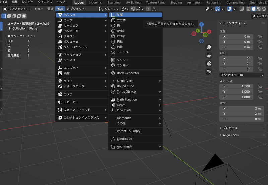Viewport: 268px width, 185px height.
Task: Click the ライト light bulb icon
Action: point(60,81)
